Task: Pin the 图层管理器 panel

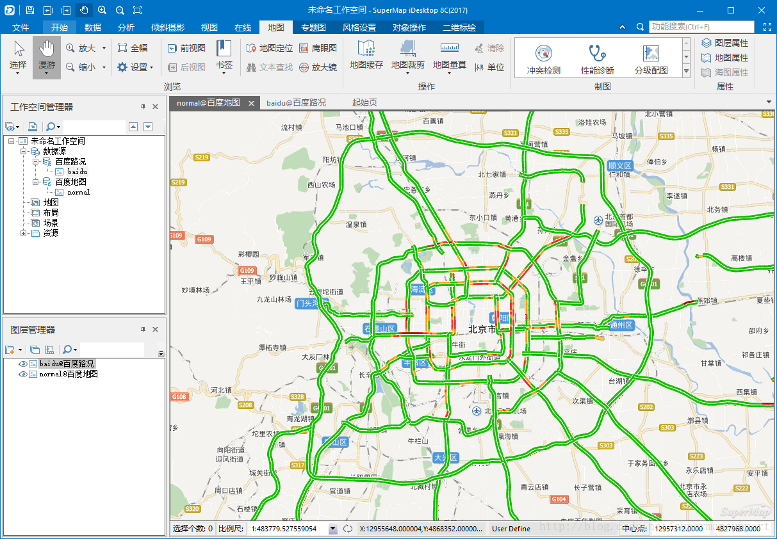Action: click(143, 330)
